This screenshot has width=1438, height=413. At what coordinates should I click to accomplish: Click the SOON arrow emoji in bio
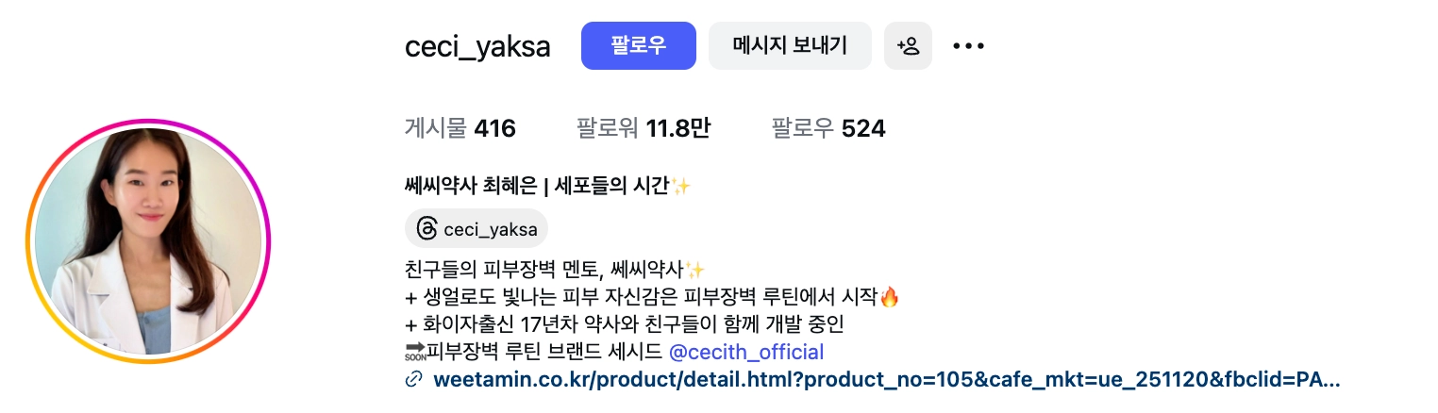coord(414,353)
